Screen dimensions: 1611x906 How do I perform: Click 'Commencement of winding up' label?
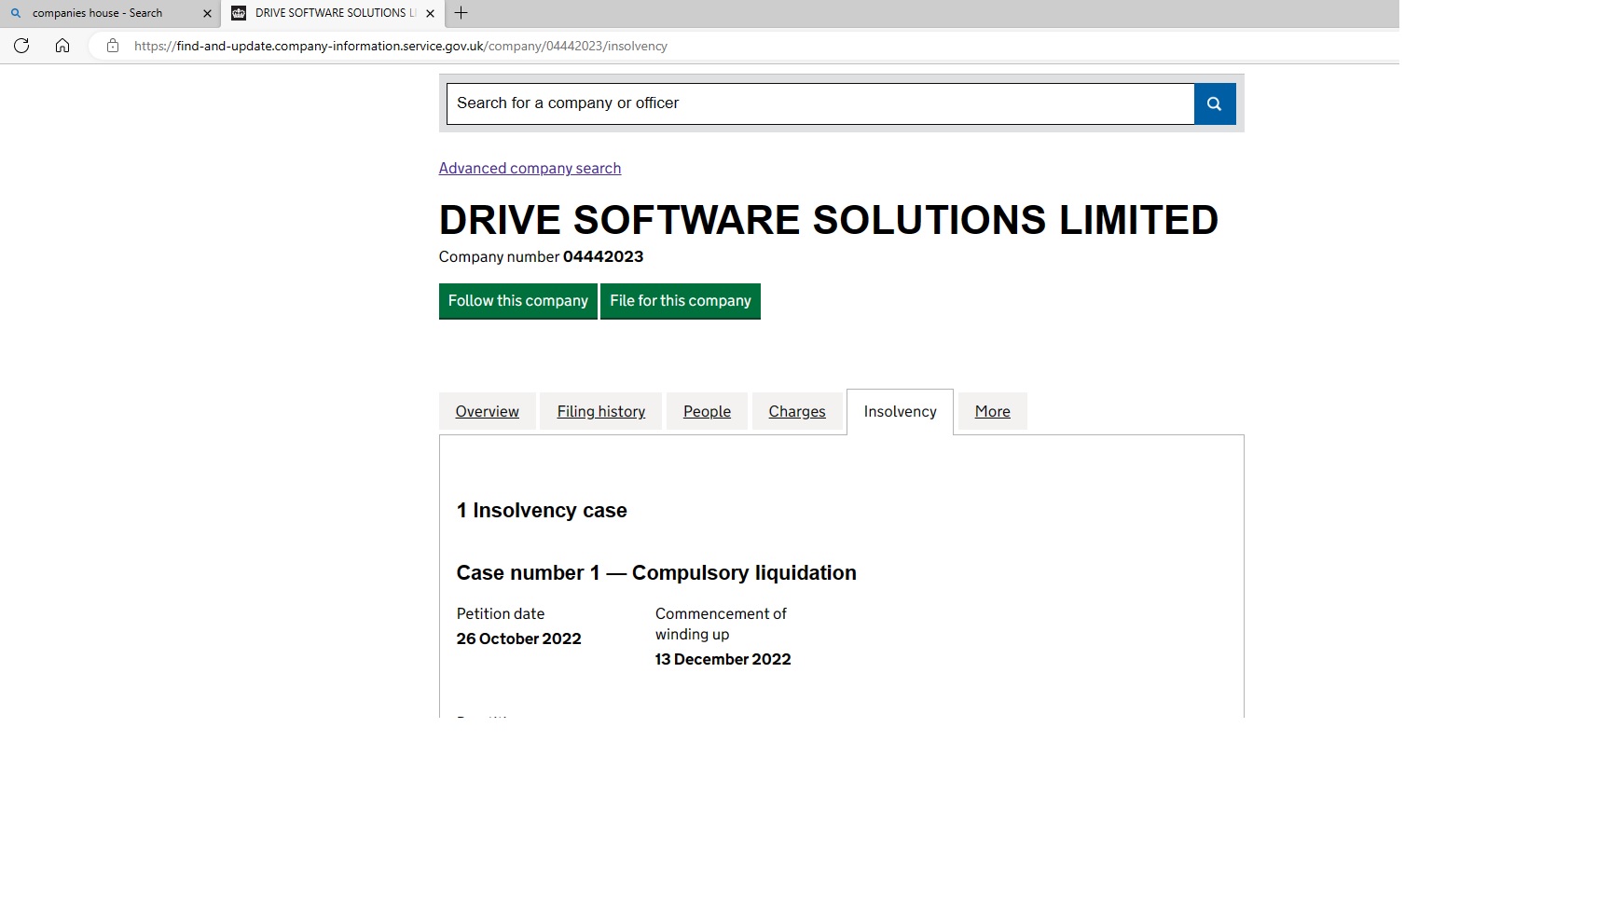[x=721, y=624]
